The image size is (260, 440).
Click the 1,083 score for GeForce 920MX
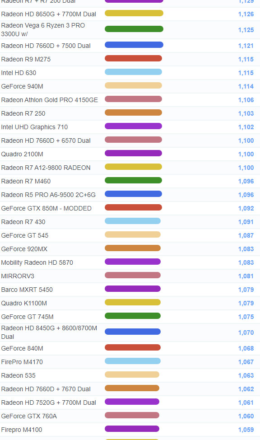pyautogui.click(x=246, y=249)
